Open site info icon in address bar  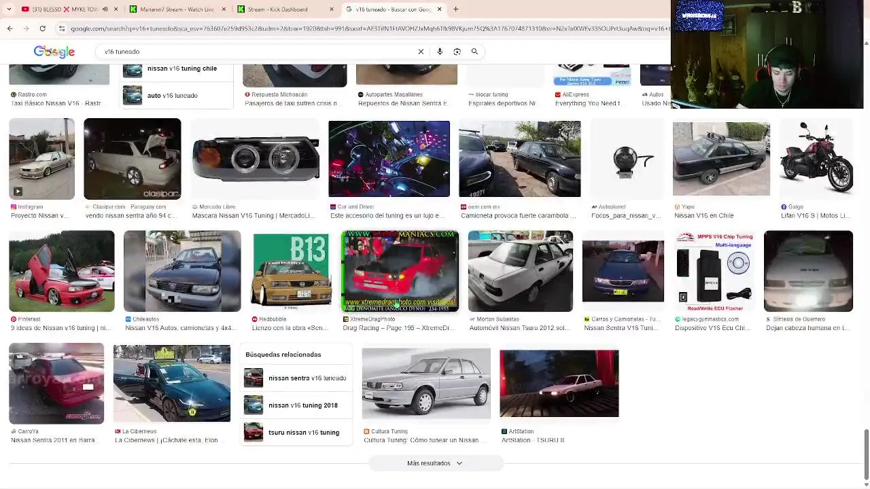point(62,29)
